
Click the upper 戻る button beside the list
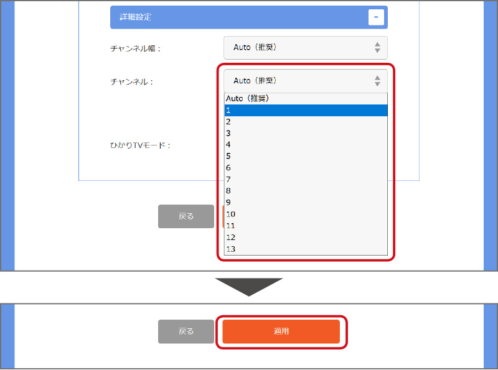pyautogui.click(x=186, y=216)
